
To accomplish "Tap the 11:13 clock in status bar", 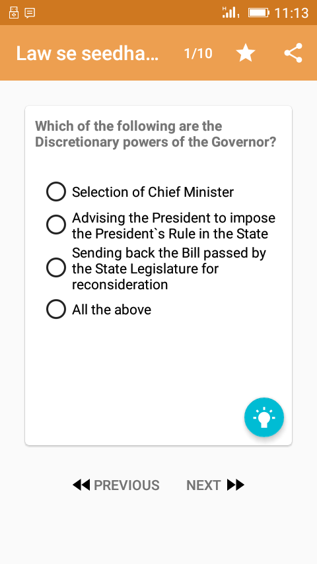I will (x=291, y=13).
